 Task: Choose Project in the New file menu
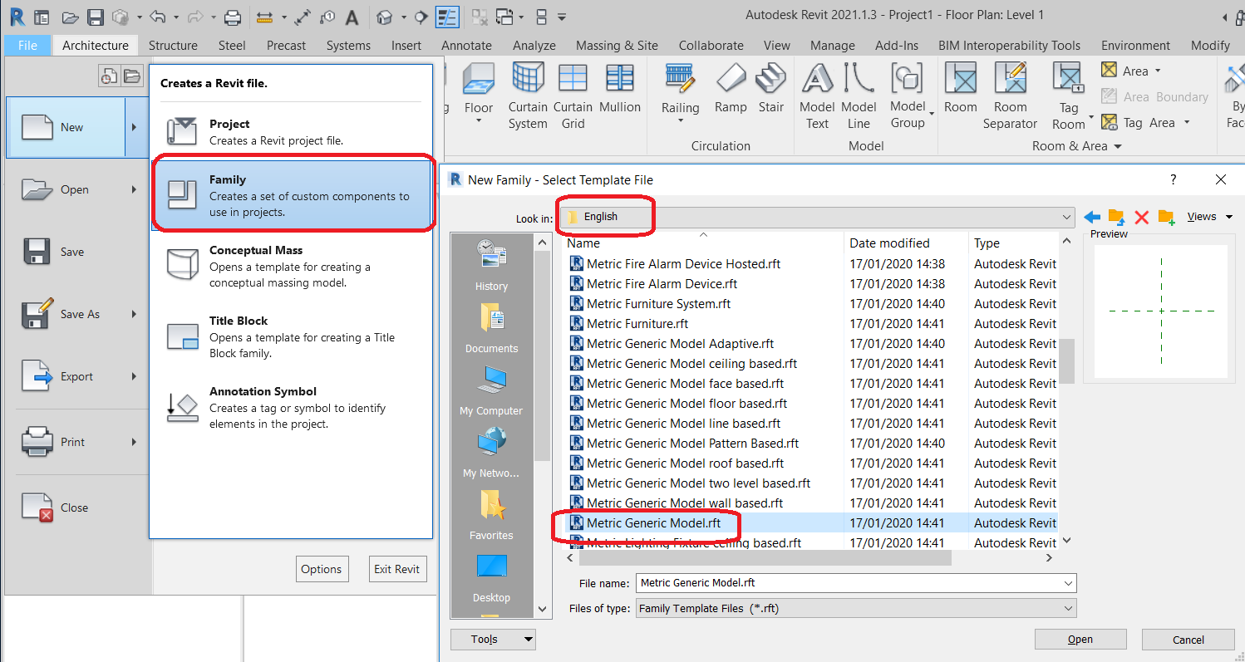(291, 131)
